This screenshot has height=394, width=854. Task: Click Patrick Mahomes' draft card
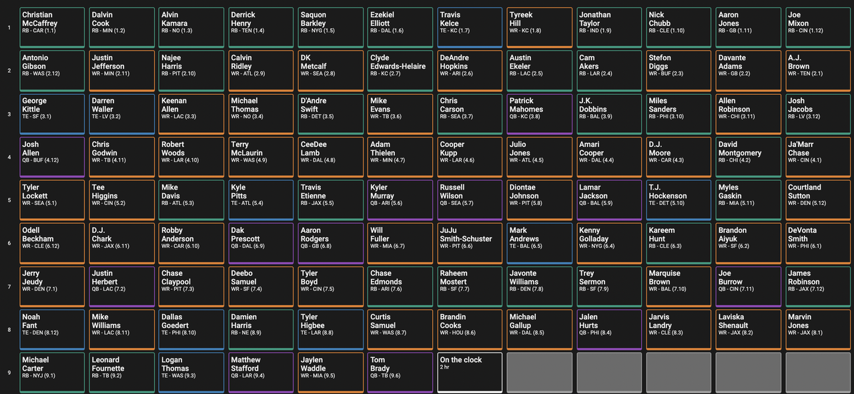540,114
